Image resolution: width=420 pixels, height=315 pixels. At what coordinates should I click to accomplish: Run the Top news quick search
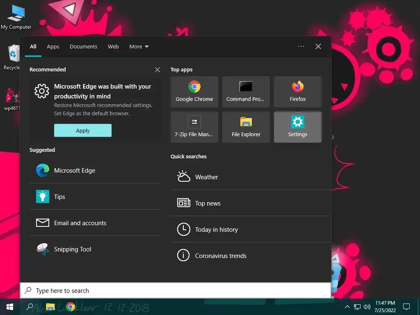point(251,203)
